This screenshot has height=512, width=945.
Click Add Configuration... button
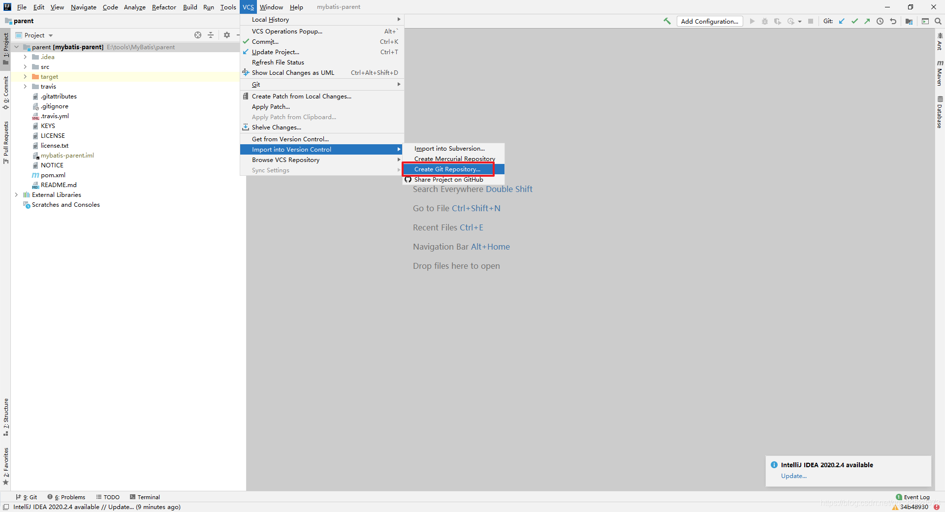pos(710,21)
